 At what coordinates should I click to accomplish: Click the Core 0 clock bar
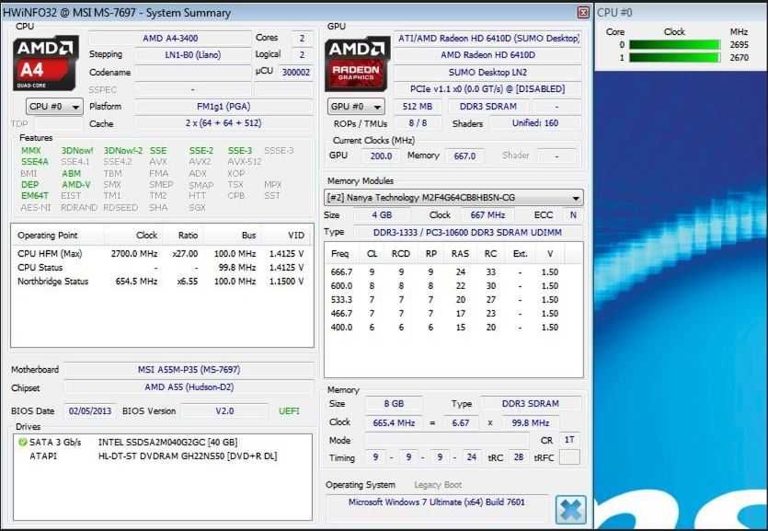tap(674, 44)
